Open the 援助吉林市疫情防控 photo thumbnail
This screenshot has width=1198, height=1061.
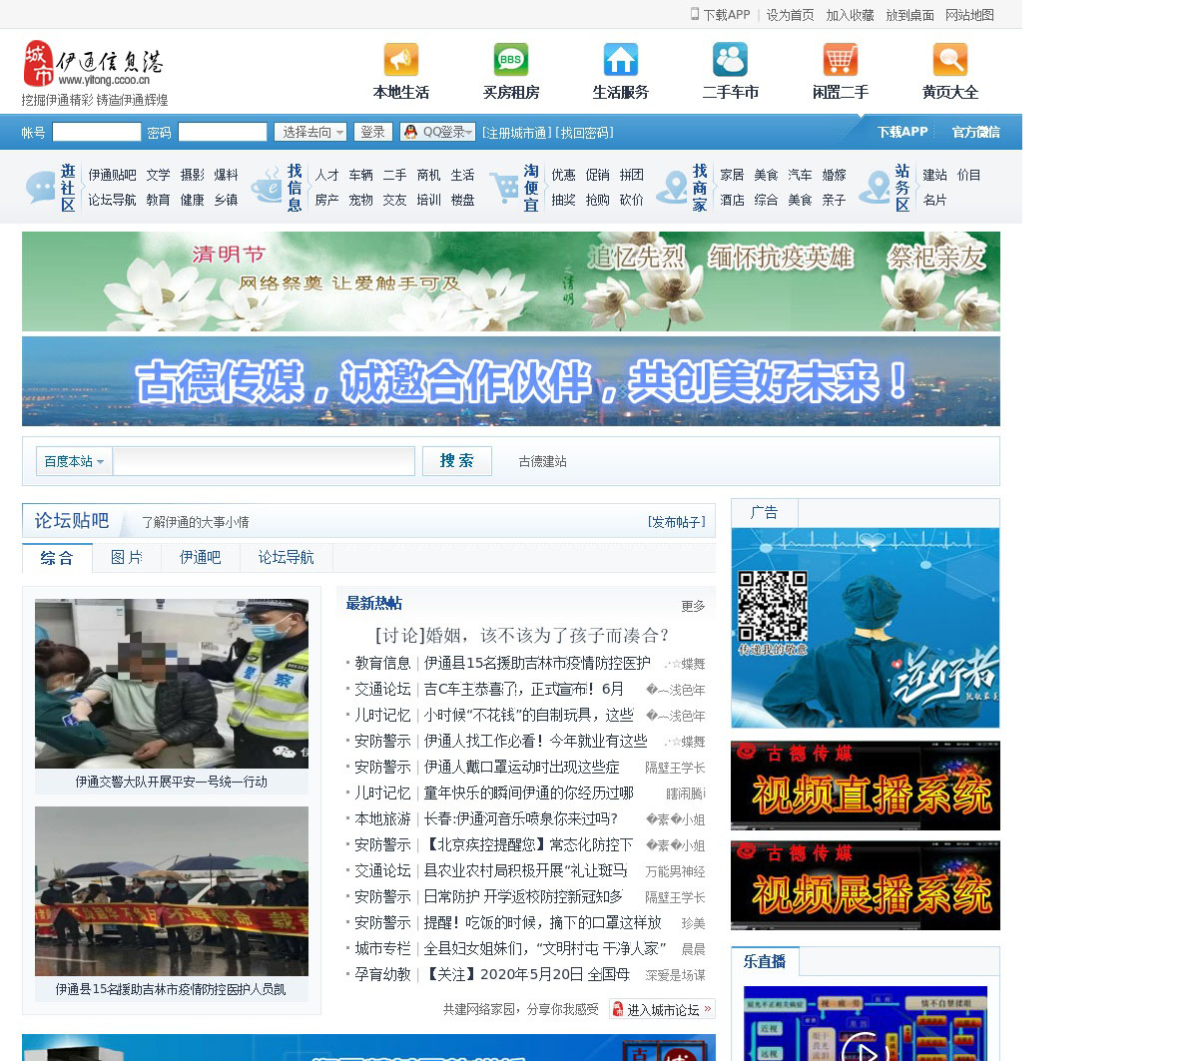tap(172, 891)
